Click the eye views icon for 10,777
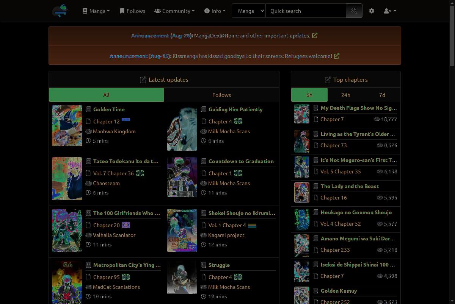 coord(377,119)
